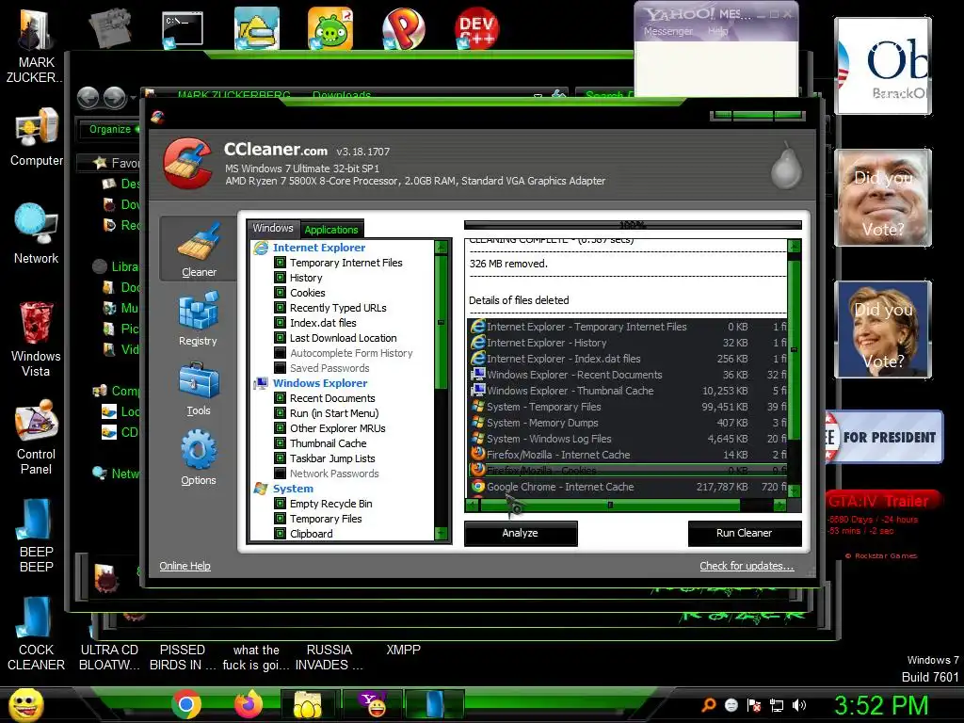
Task: Launch the red P ball desktop icon
Action: [x=403, y=28]
